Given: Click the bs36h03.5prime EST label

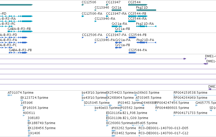Looking at the screenshot, I should 147,93.
